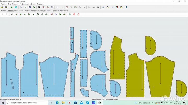The image size is (188, 105).
Task: Click the red O icon
Action: [x=78, y=14]
